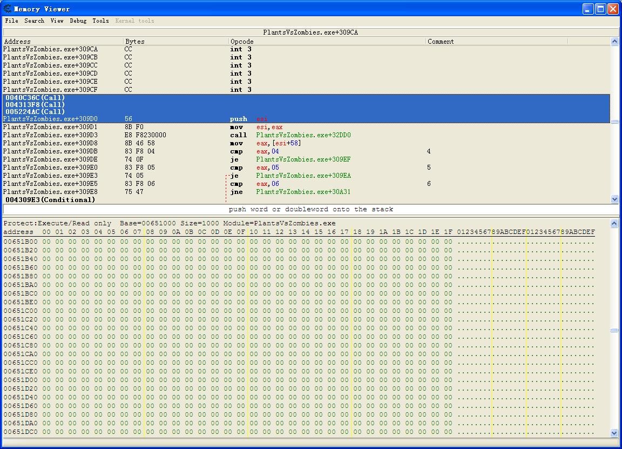This screenshot has height=449, width=622.
Task: Click the comment value 6
Action: [x=429, y=184]
